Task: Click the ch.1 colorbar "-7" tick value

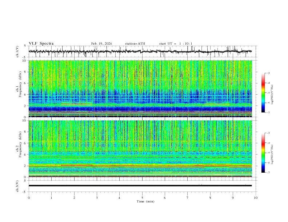Action: pos(268,112)
